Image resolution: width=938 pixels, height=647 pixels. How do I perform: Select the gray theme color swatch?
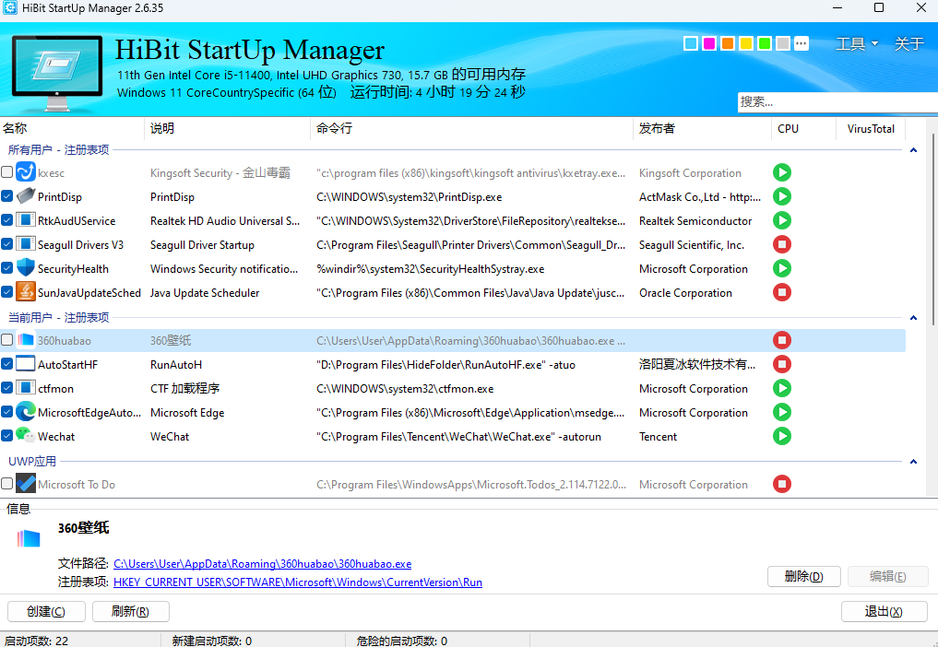pyautogui.click(x=783, y=43)
